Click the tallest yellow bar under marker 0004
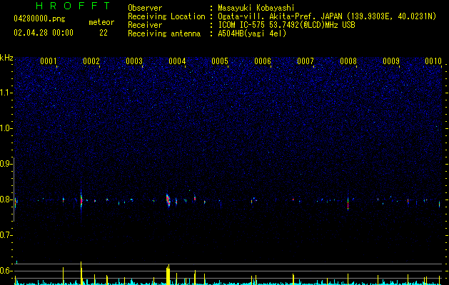Image resolution: width=449 pixels, height=285 pixels. point(168,274)
